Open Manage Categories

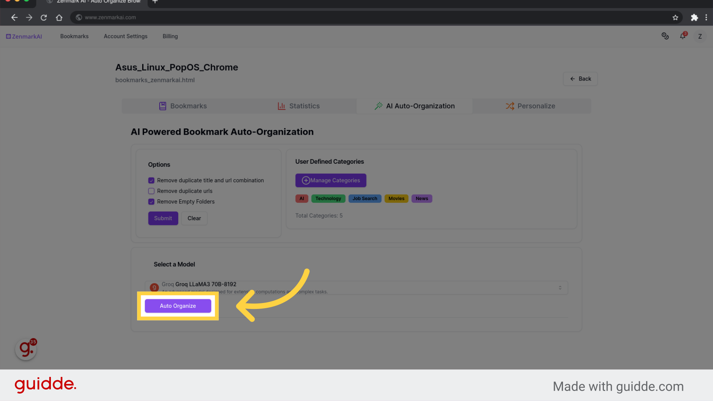331,180
